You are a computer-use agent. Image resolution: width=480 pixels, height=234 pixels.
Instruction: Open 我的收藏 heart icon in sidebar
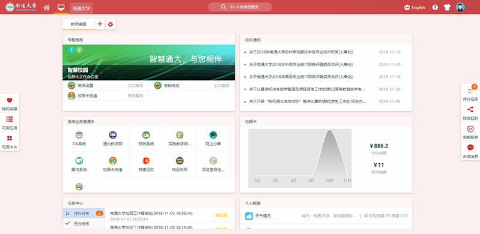click(10, 100)
